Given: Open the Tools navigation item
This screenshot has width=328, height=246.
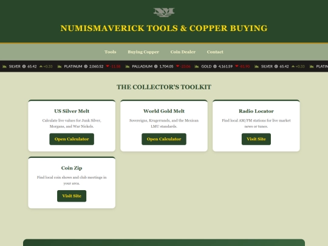Looking at the screenshot, I should pos(111,52).
